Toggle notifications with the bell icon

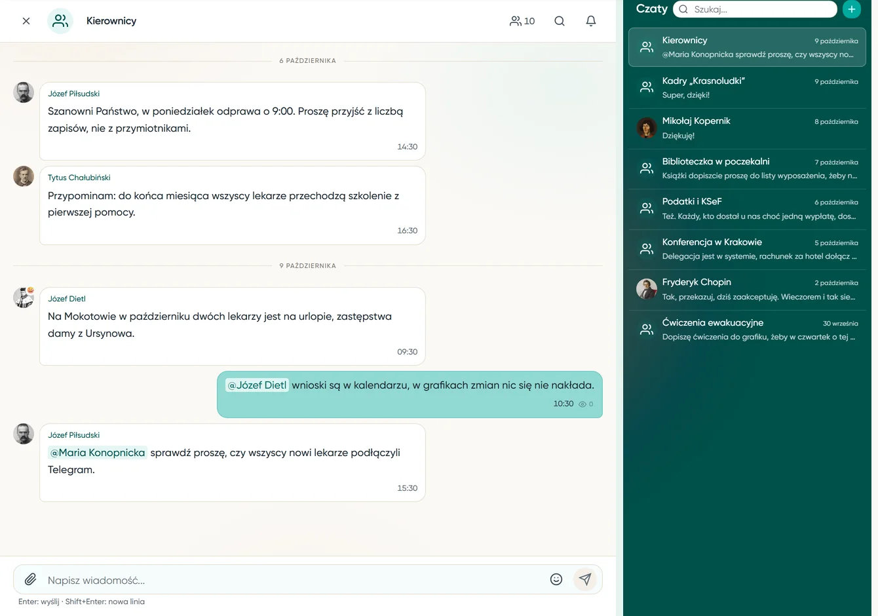click(x=591, y=21)
